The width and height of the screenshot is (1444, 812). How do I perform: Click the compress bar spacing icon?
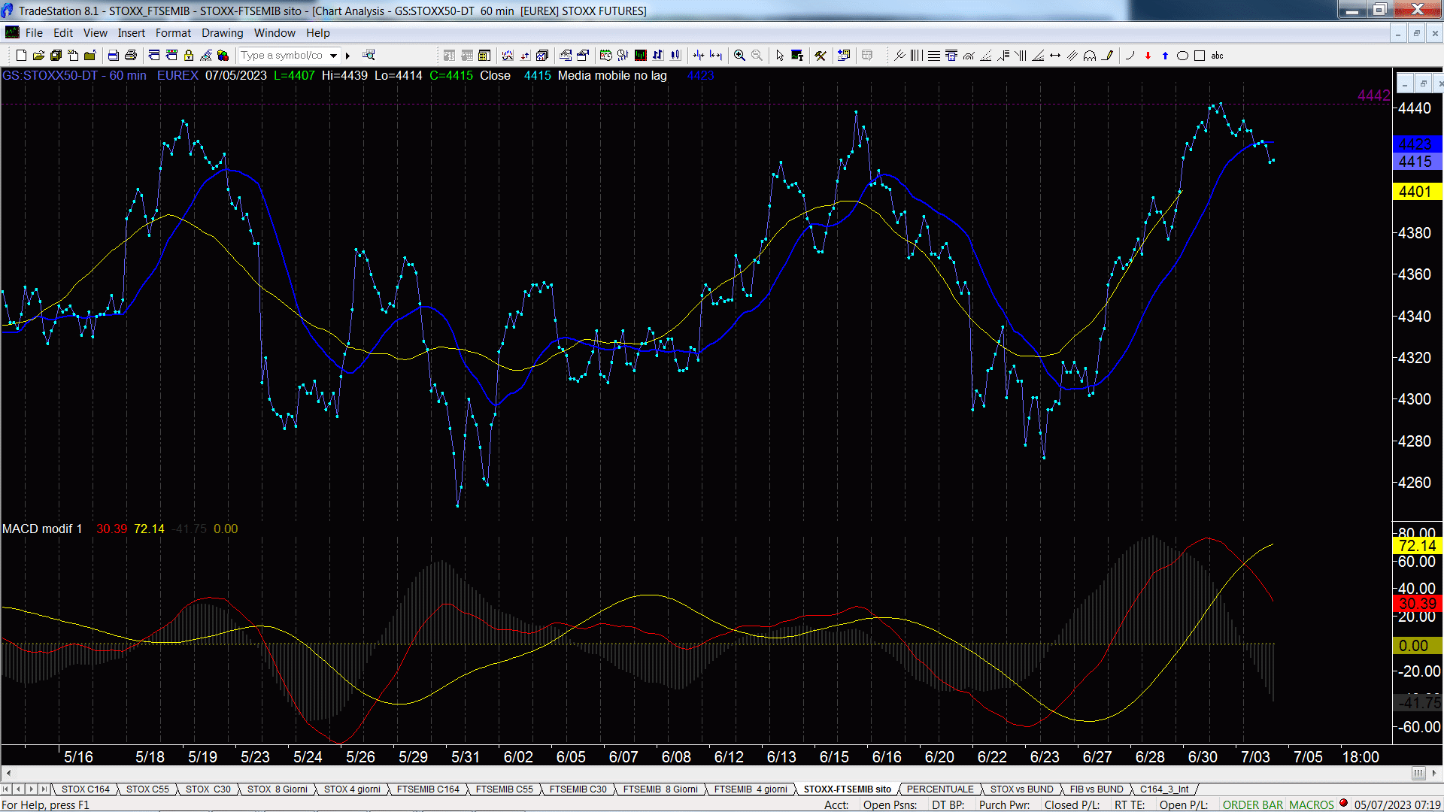(x=698, y=55)
